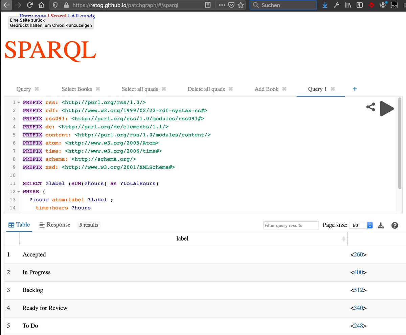406x335 pixels.
Task: Close the Add Book tab
Action: 284,89
